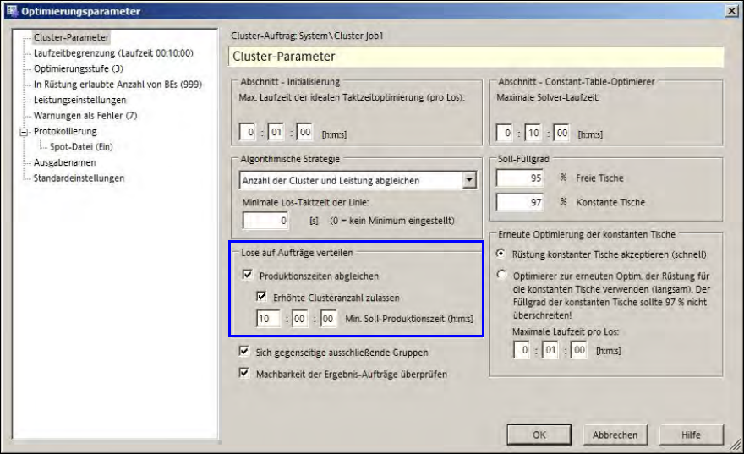Collapse the Protokollierung tree node
Viewport: 744px width, 454px height.
[24, 132]
